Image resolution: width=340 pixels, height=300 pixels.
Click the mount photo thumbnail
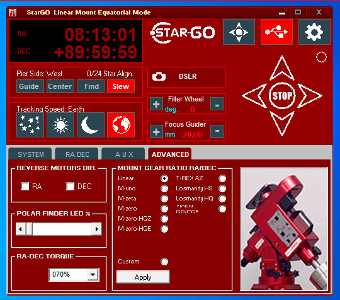point(284,229)
